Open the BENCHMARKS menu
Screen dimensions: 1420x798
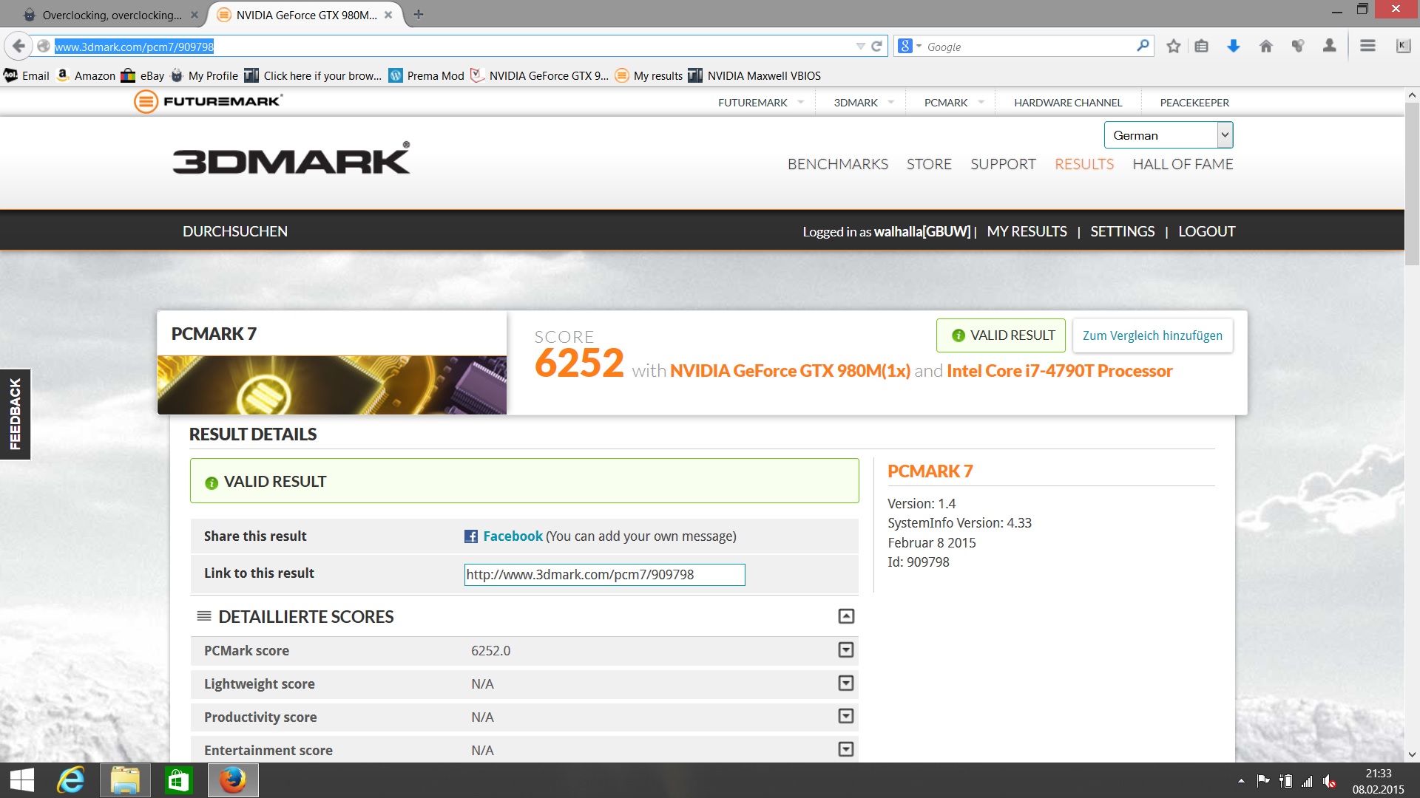[x=838, y=164]
